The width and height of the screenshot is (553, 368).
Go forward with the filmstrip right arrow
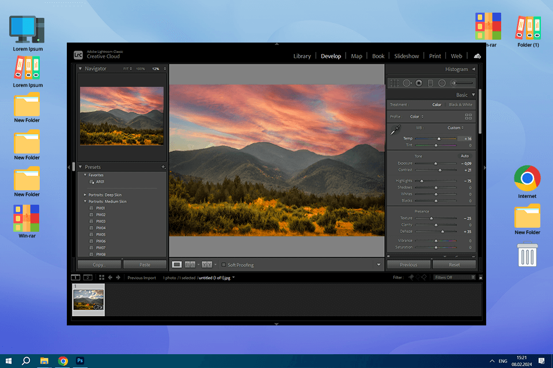[118, 278]
